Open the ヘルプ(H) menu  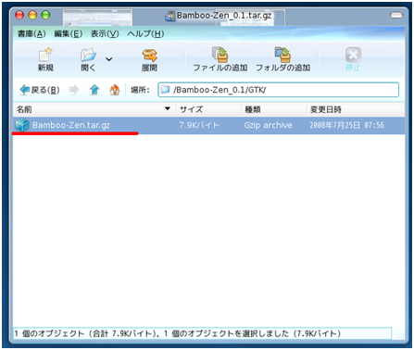[145, 33]
